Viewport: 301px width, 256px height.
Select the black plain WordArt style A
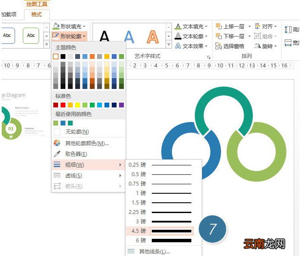click(x=104, y=36)
